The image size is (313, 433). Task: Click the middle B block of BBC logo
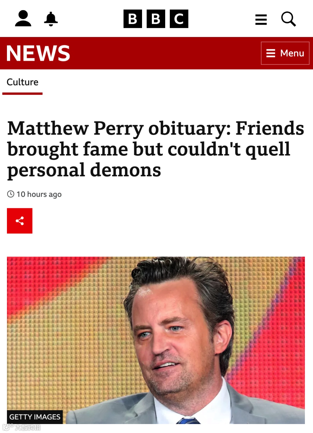[x=156, y=19]
